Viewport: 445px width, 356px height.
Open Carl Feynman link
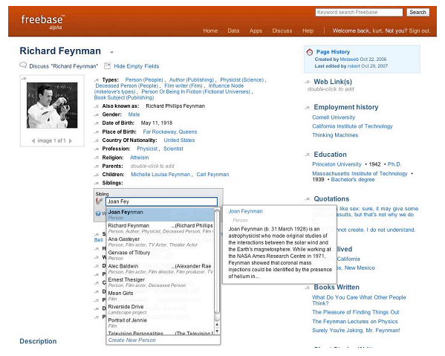click(212, 175)
